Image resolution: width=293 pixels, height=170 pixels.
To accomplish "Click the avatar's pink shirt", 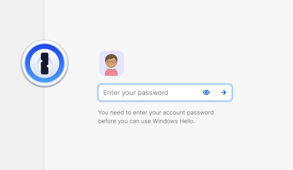I will click(x=111, y=72).
